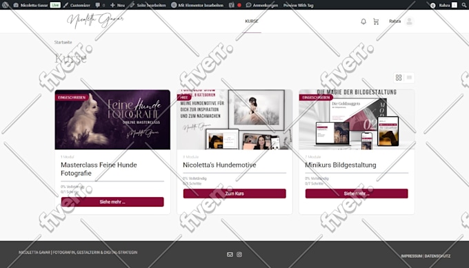Open the Neu (new content) menu
Viewport: 469px width, 268px height.
click(117, 5)
